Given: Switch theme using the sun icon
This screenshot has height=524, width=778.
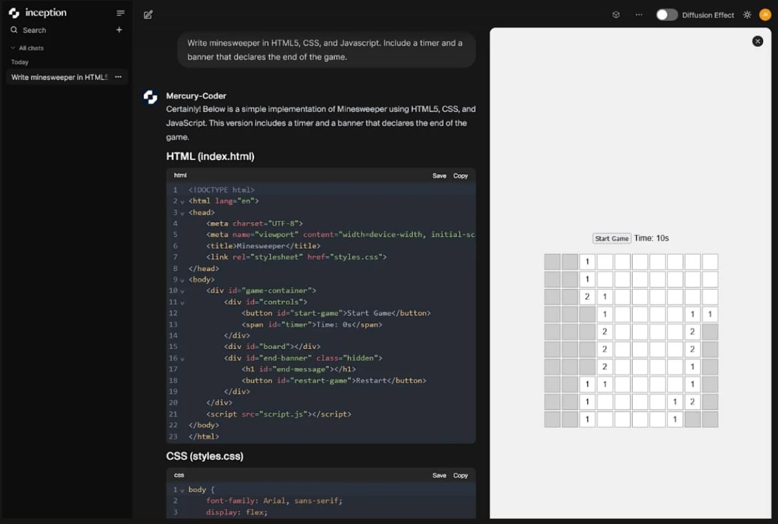Looking at the screenshot, I should click(747, 15).
